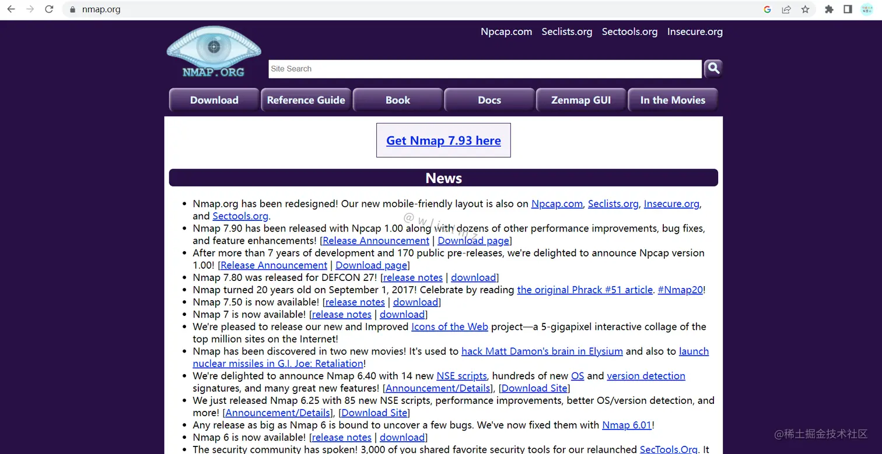Open Npcap 1.00 Release Announcement link
The image size is (882, 454).
[x=274, y=265]
